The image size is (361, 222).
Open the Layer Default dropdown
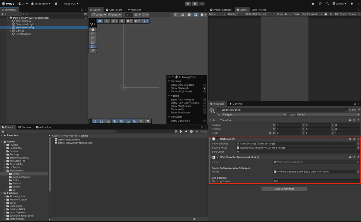(328, 115)
